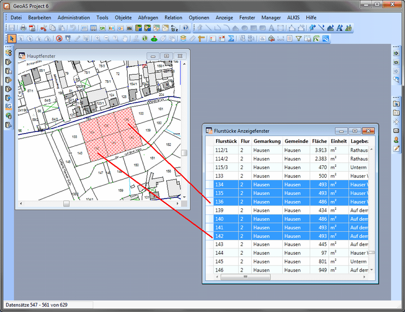Click the Print icon in the toolbar
The image size is (405, 312).
coord(23,28)
